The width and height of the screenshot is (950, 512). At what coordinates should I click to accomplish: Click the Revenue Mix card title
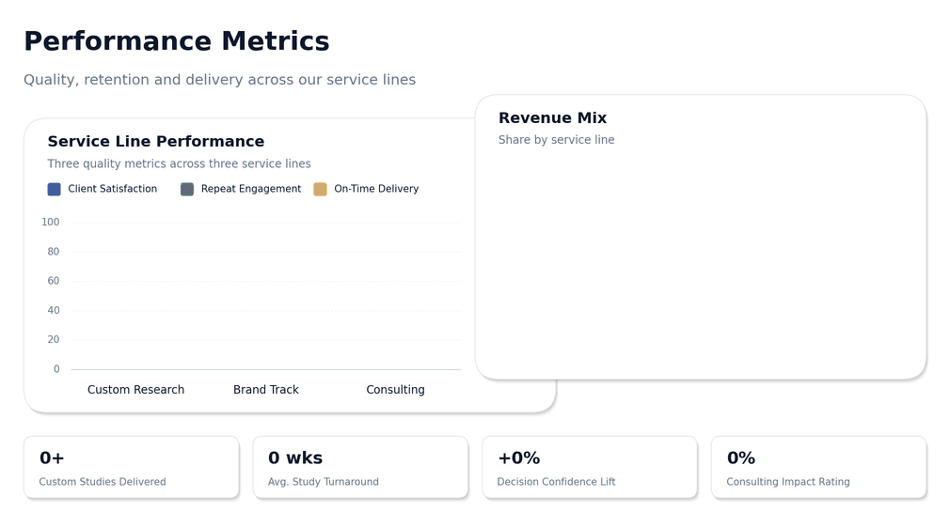[x=552, y=118]
